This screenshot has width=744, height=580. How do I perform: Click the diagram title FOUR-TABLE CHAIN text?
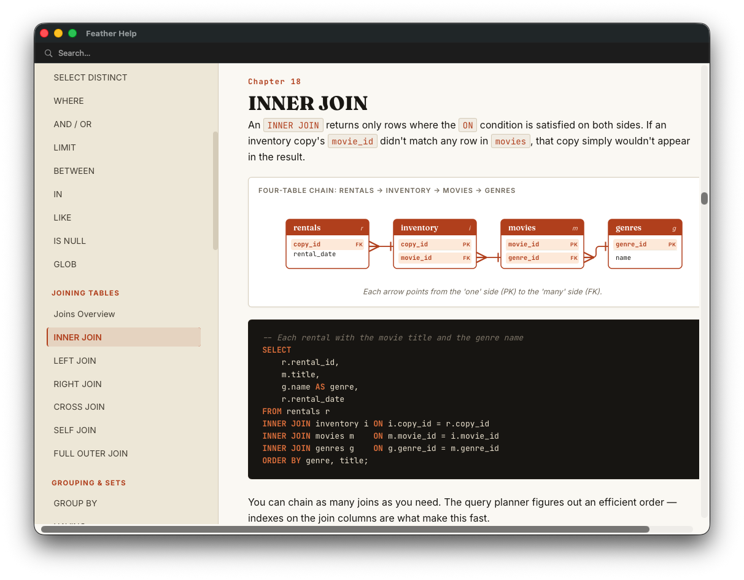coord(387,190)
